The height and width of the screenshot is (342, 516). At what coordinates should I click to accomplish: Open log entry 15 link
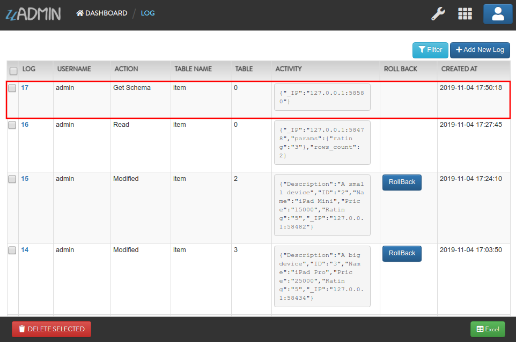[25, 179]
